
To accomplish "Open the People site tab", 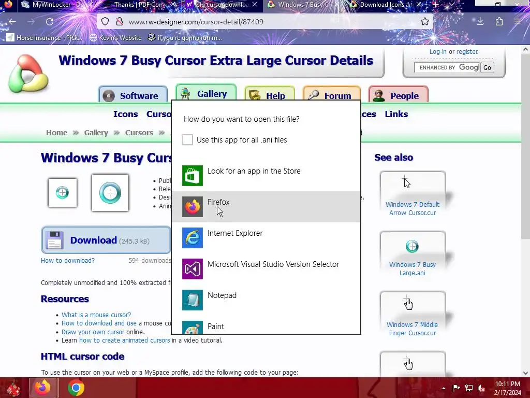I will (398, 95).
